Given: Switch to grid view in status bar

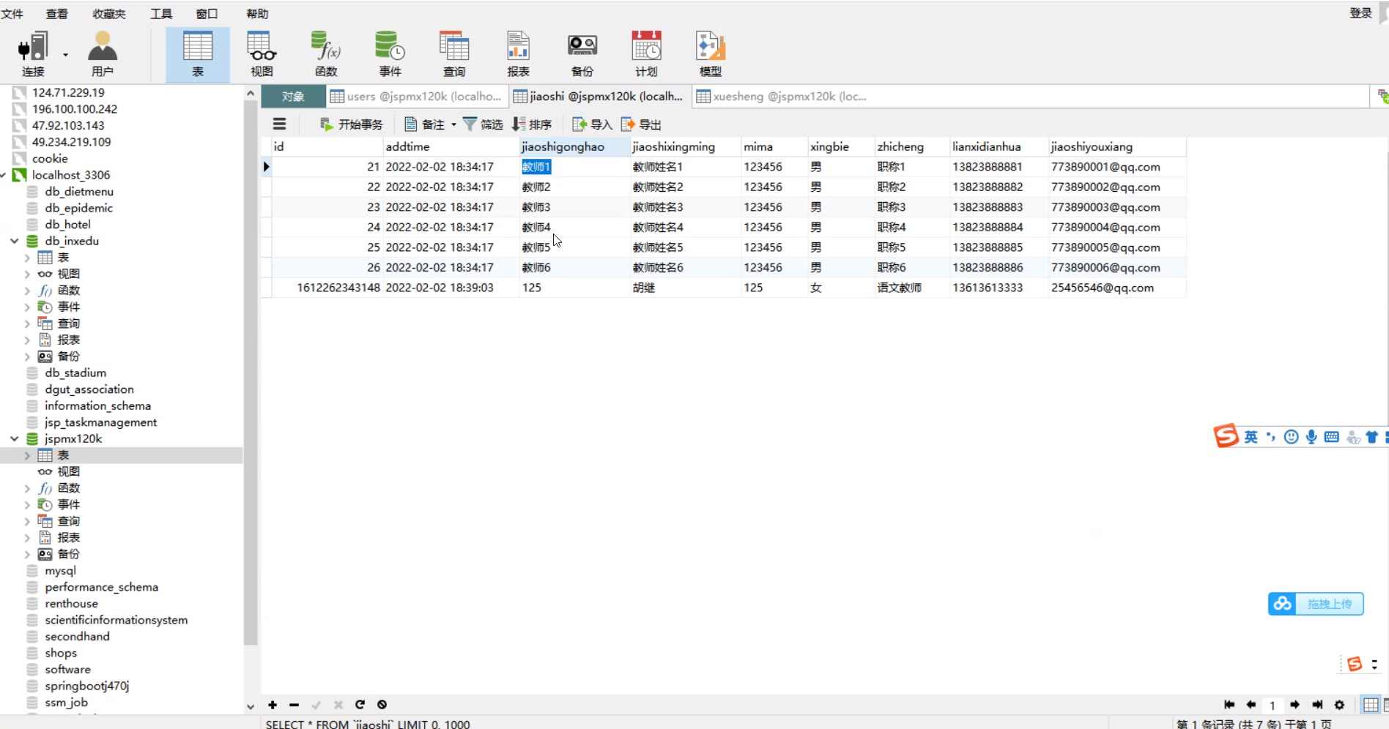Looking at the screenshot, I should [1370, 705].
